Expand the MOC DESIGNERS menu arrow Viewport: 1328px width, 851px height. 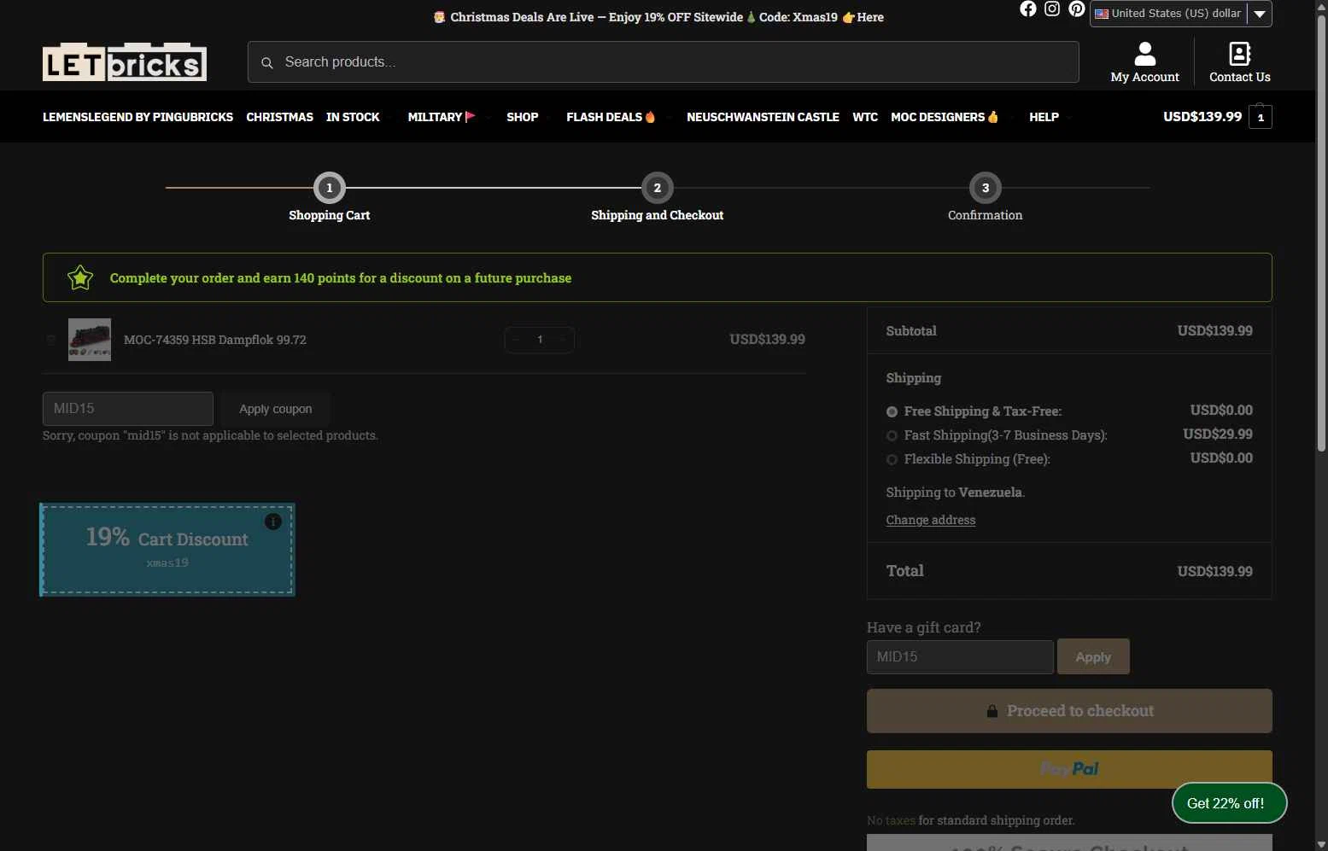point(1011,117)
